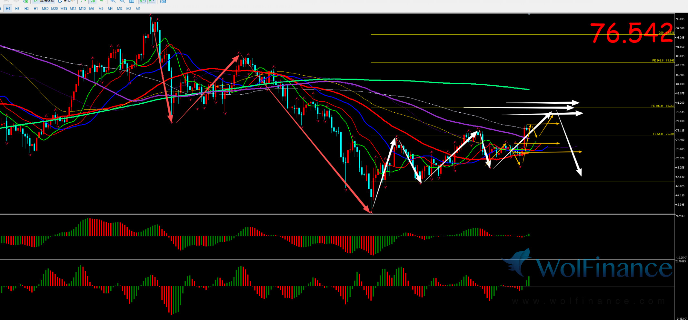This screenshot has width=688, height=320.
Task: Toggle the algo trading button
Action: [x=44, y=1]
